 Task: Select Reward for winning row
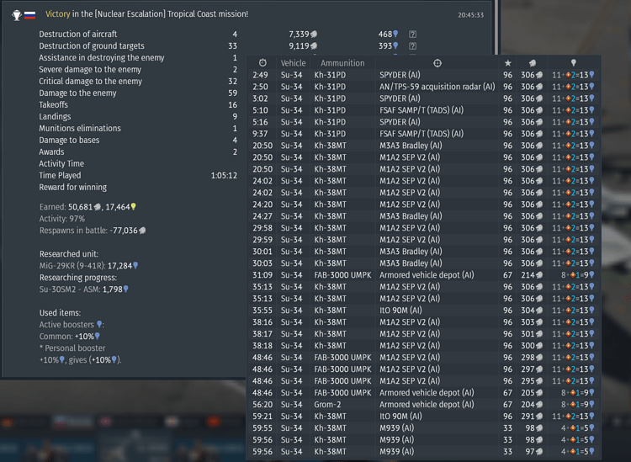pyautogui.click(x=138, y=187)
